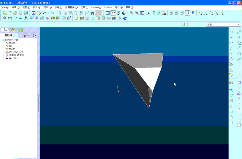The image size is (242, 159).
Task: Open the KeyShot menu
Action: coord(108,7)
